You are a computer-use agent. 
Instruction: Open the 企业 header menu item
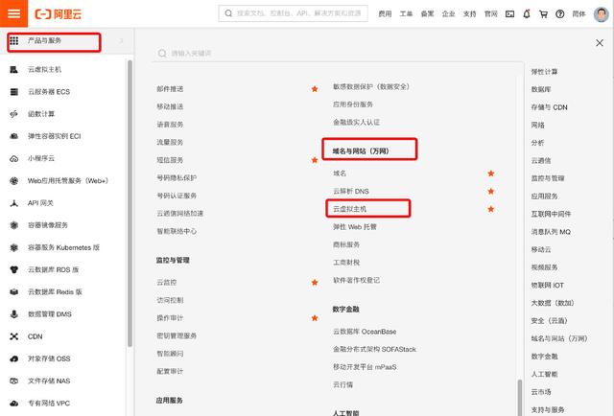tap(448, 14)
